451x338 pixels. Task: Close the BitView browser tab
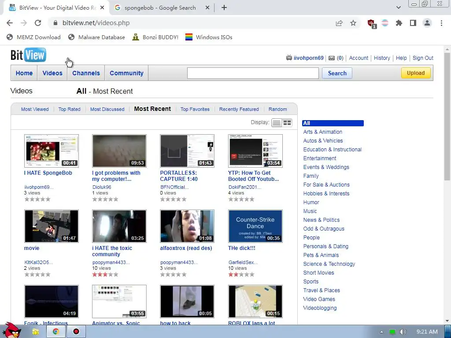[102, 8]
